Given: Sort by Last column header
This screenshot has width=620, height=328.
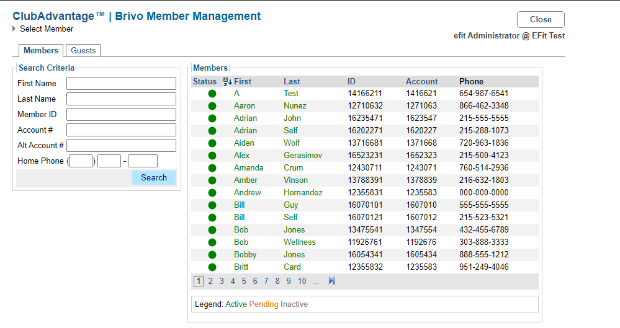Looking at the screenshot, I should tap(292, 81).
